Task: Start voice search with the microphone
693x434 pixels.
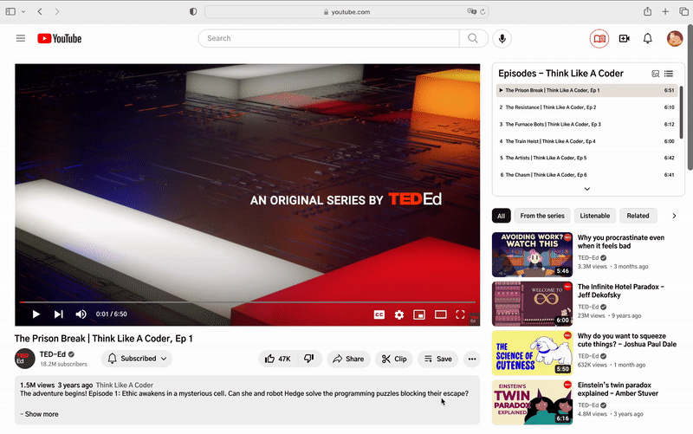Action: point(502,38)
